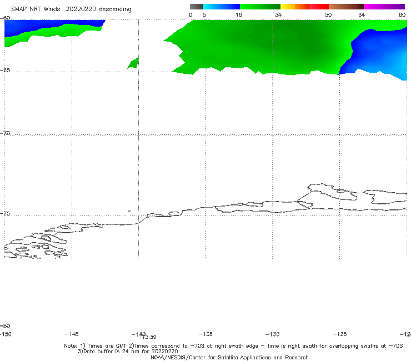The height and width of the screenshot is (361, 411).
Task: Click the "Note: 1) Times are GMT" line
Action: click(233, 346)
